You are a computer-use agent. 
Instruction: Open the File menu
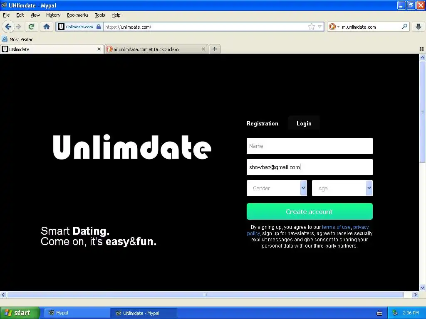click(6, 15)
